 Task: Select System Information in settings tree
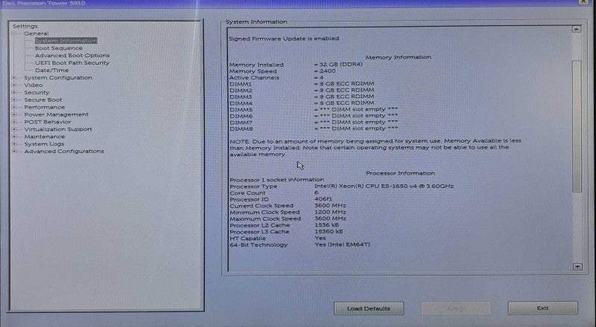coord(66,41)
